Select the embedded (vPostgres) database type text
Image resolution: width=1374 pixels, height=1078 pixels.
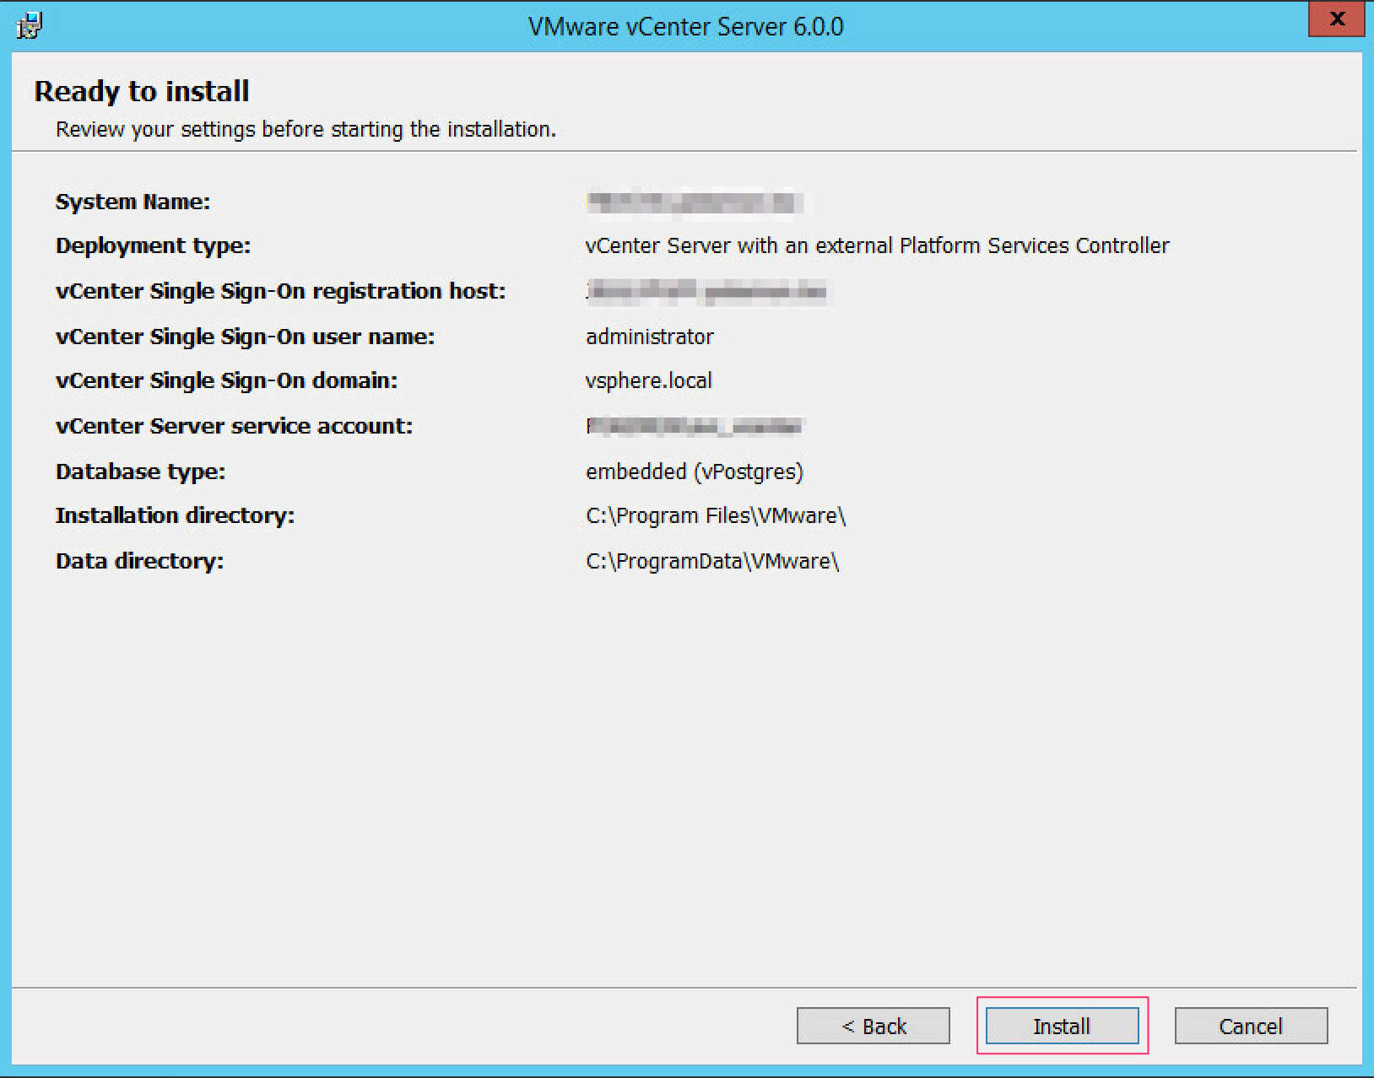[695, 472]
